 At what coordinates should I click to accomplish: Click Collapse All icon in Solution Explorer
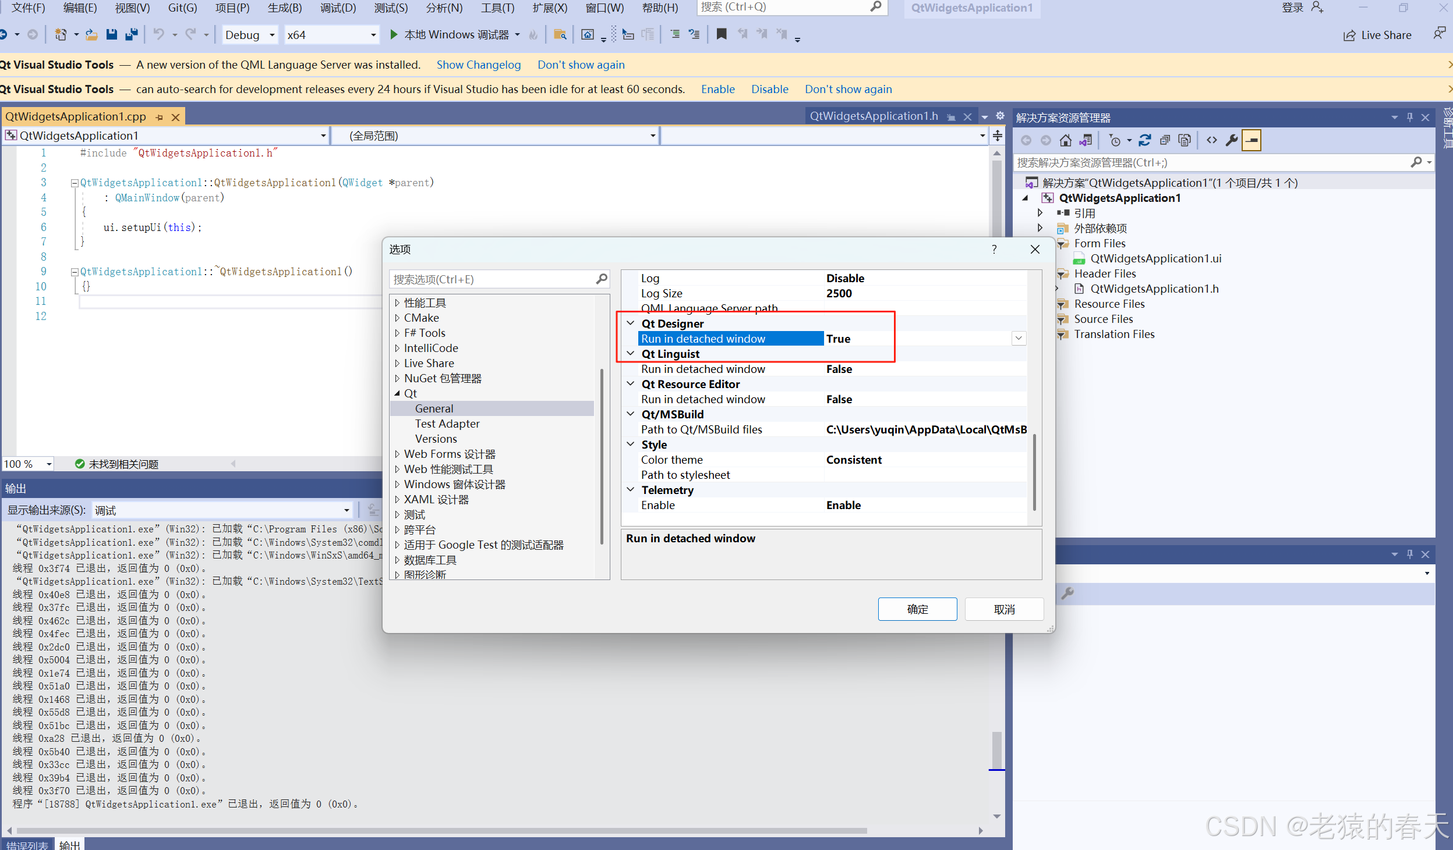pyautogui.click(x=1165, y=140)
